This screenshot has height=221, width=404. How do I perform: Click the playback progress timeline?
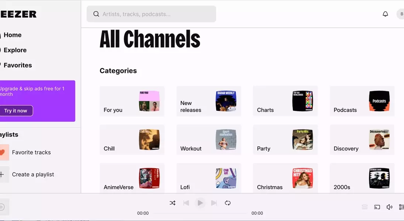(x=200, y=213)
